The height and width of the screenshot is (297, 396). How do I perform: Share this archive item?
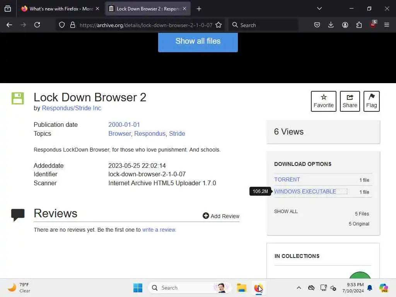click(350, 101)
